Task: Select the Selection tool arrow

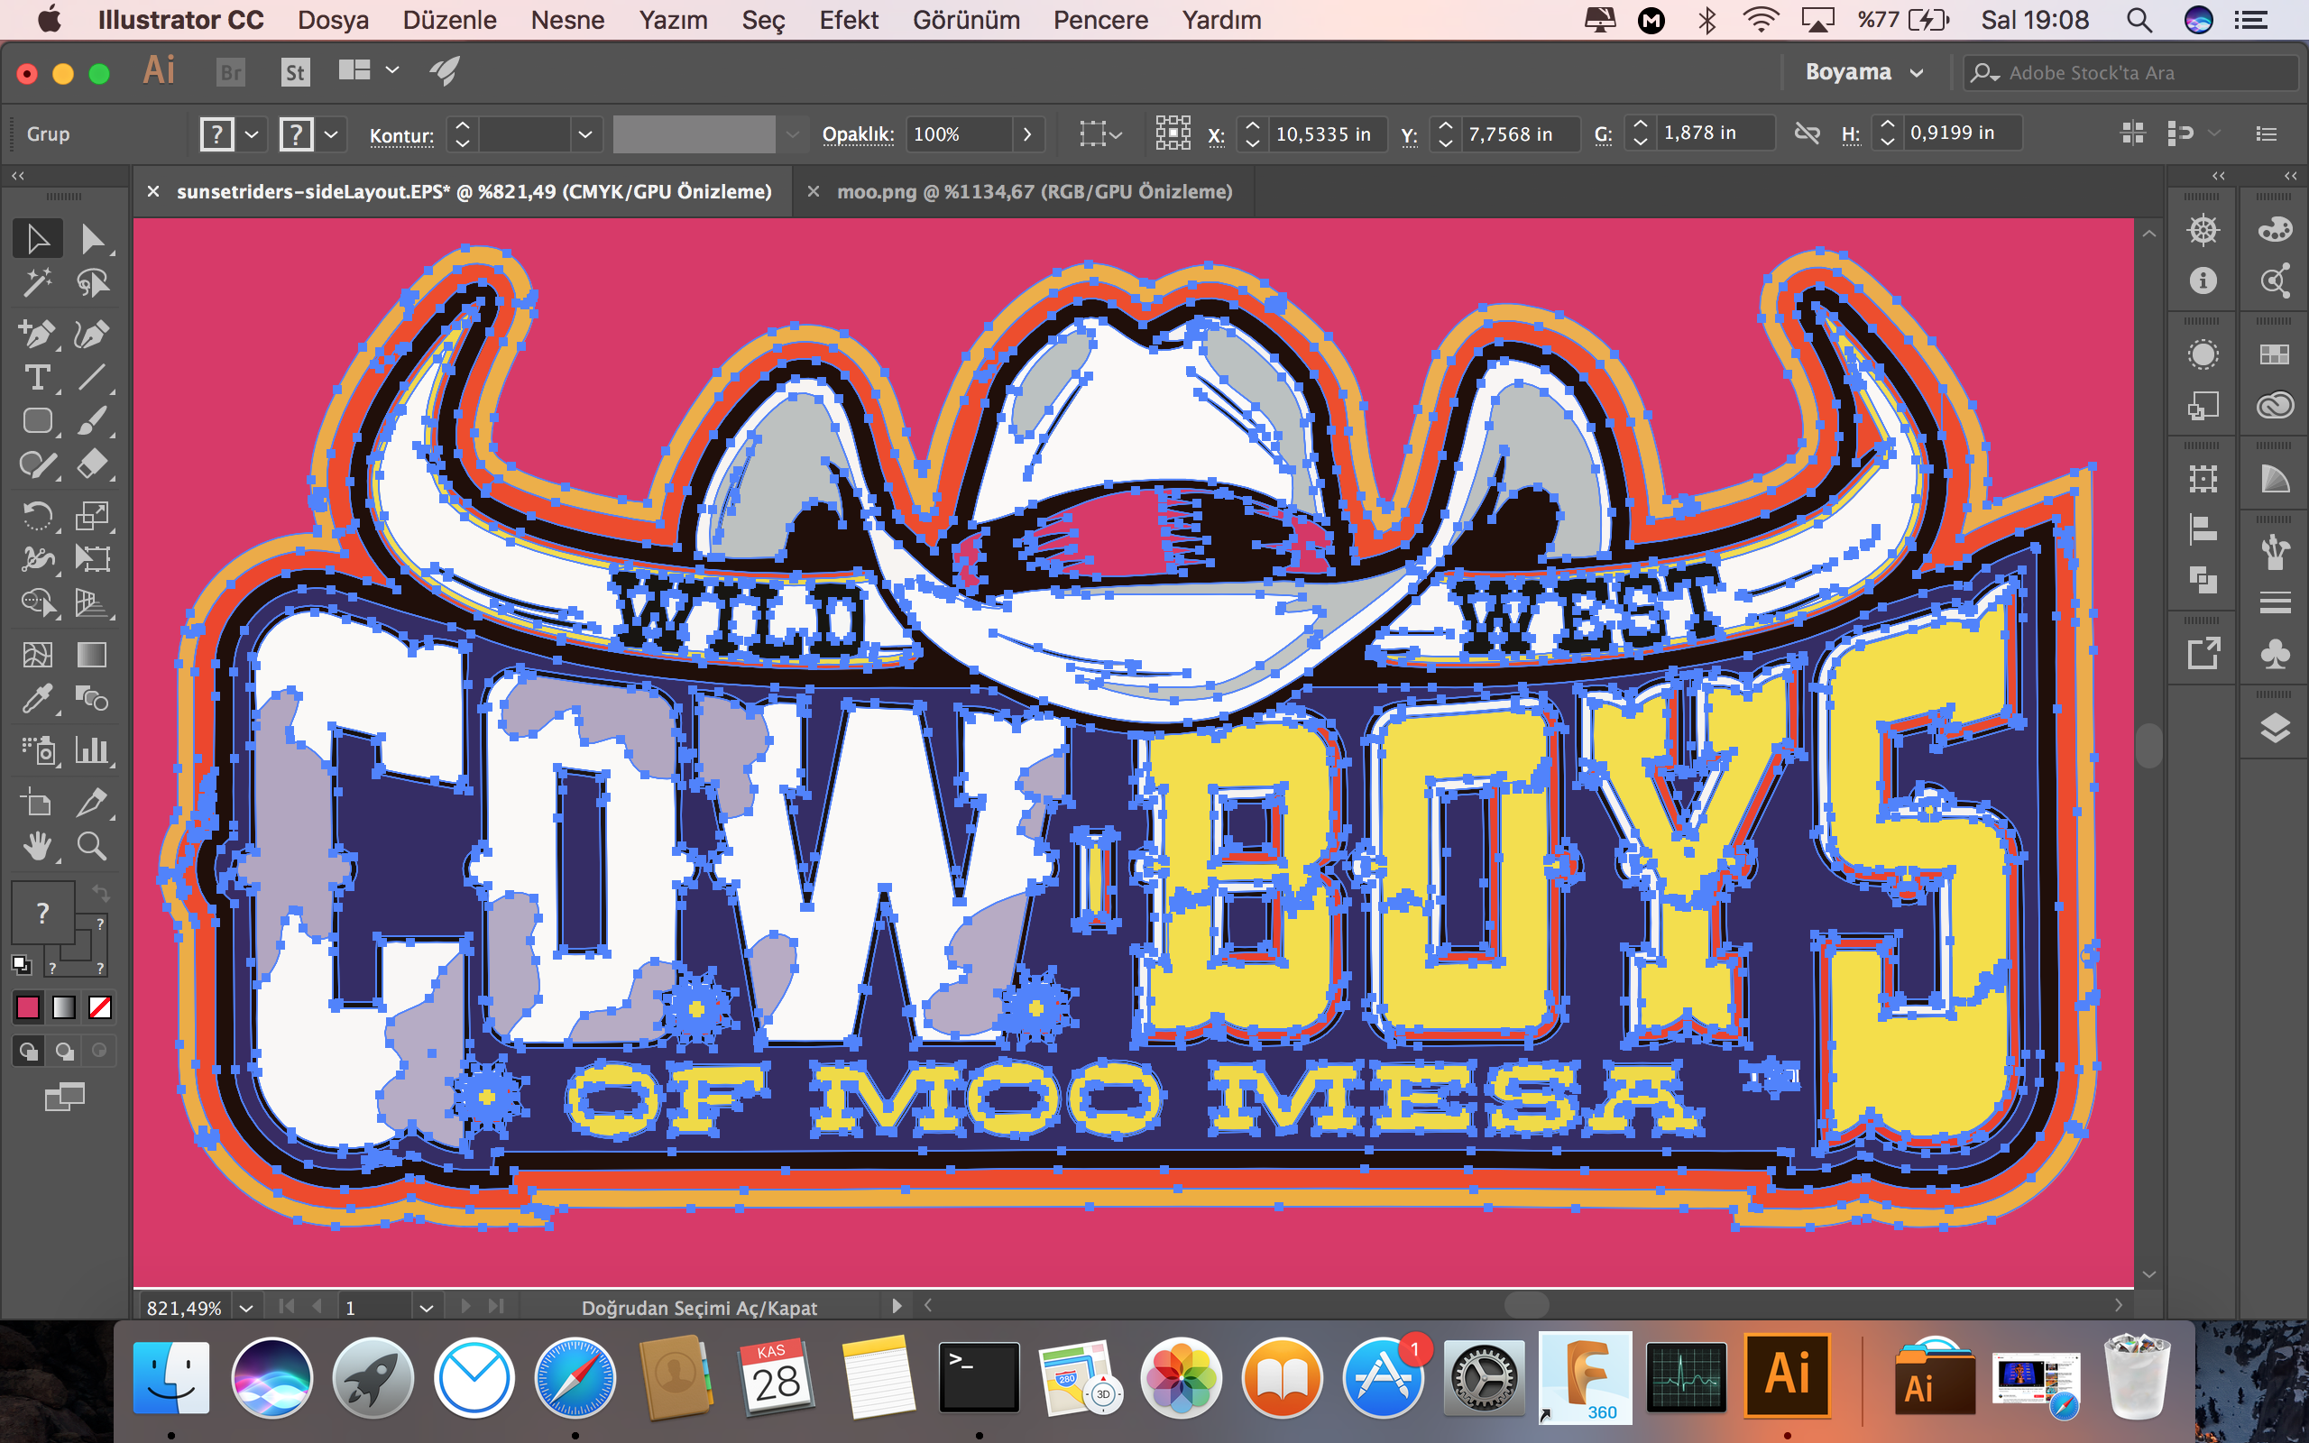Action: click(x=38, y=239)
